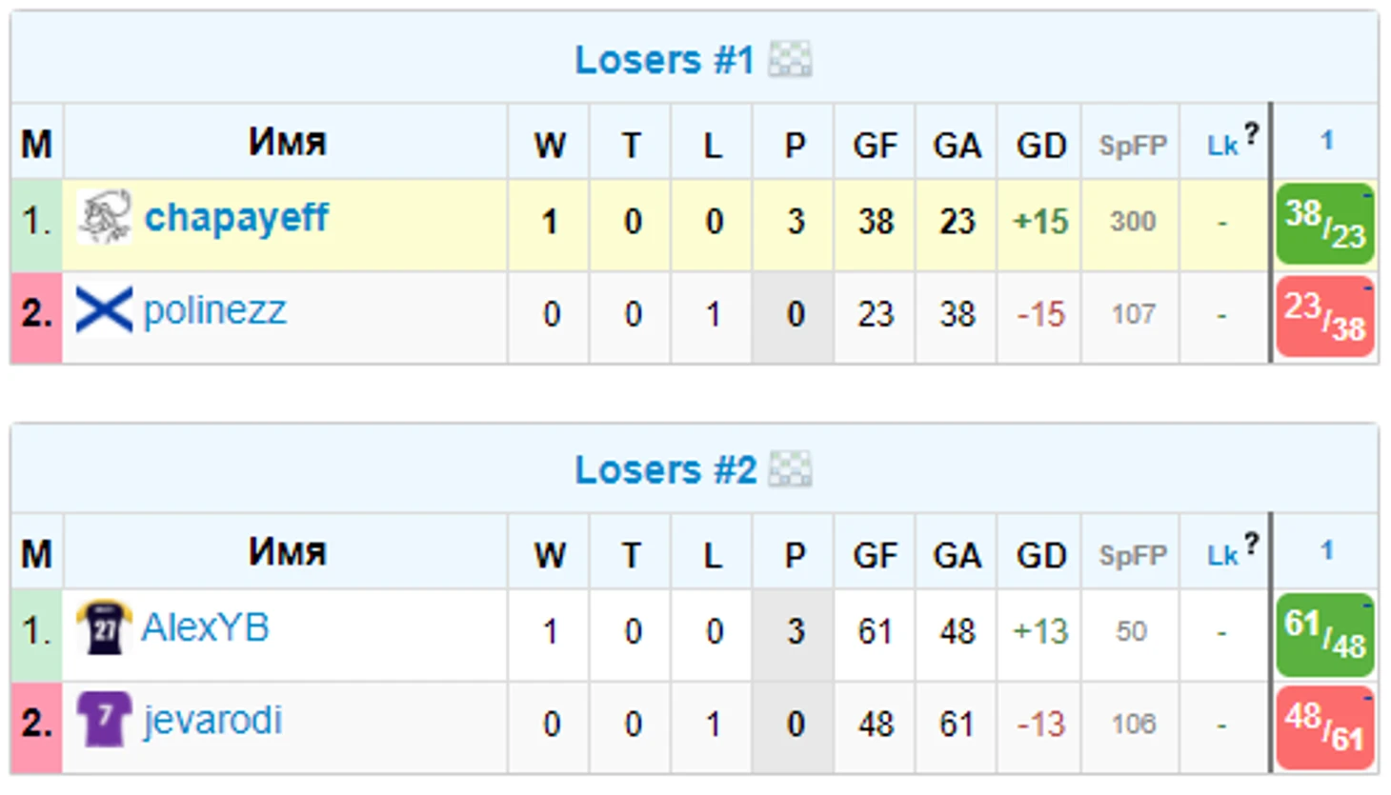The image size is (1391, 795).
Task: Click chapayeff's avatar icon
Action: click(x=104, y=218)
